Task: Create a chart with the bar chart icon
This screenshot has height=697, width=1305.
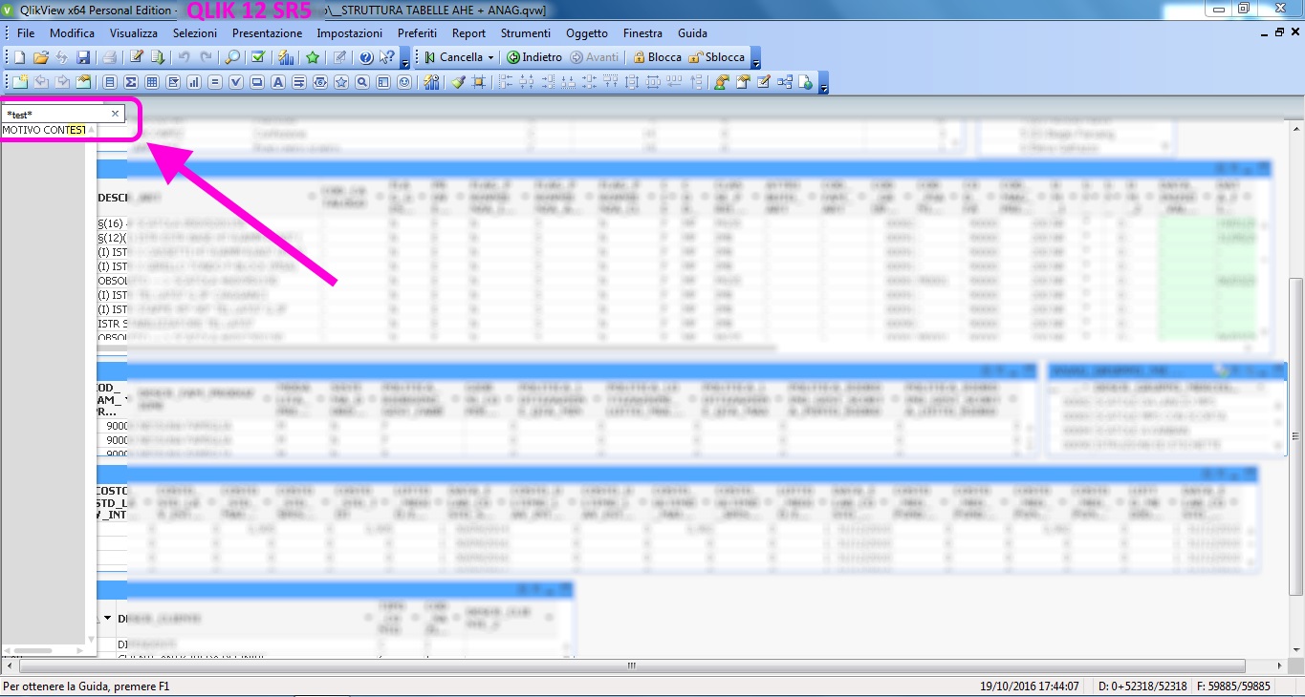Action: (x=194, y=82)
